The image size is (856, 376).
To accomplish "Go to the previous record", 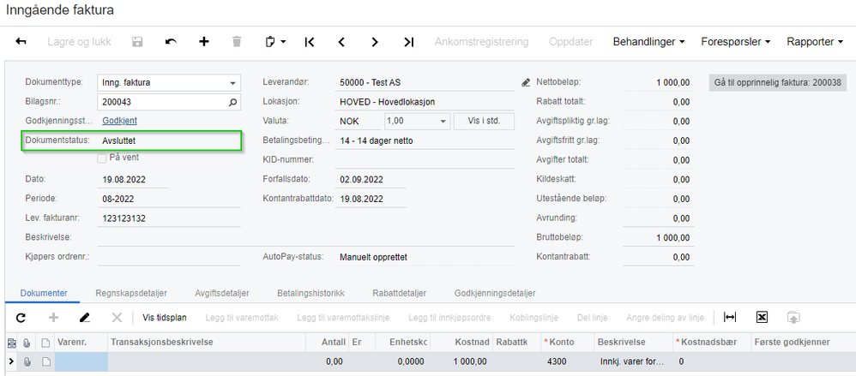I will pos(341,41).
